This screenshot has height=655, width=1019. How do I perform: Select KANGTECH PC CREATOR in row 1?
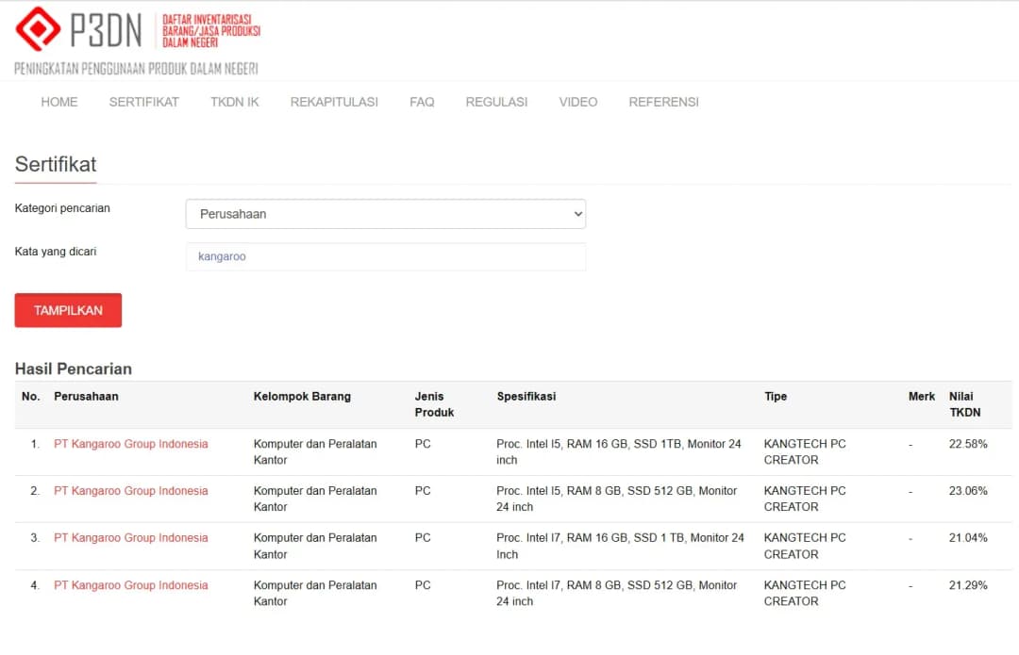pos(805,451)
